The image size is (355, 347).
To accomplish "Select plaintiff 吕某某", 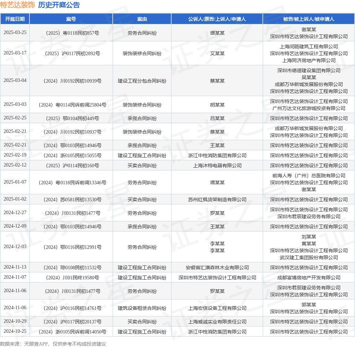I will point(217,118).
